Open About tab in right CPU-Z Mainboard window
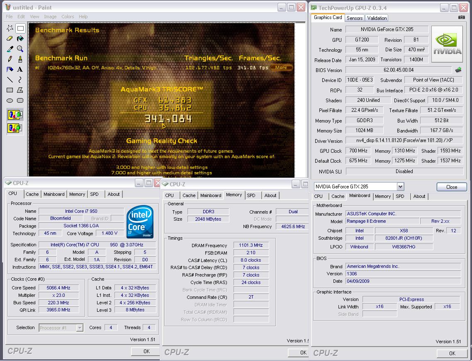Image resolution: width=472 pixels, height=361 pixels. (x=419, y=196)
